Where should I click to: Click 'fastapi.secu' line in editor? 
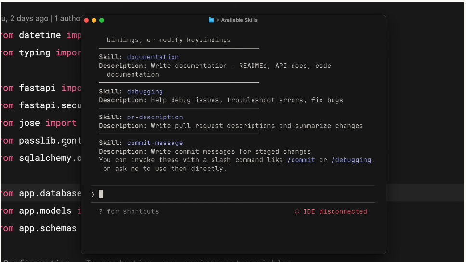(x=40, y=105)
